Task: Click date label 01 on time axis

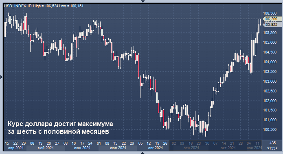Action: (x=99, y=143)
